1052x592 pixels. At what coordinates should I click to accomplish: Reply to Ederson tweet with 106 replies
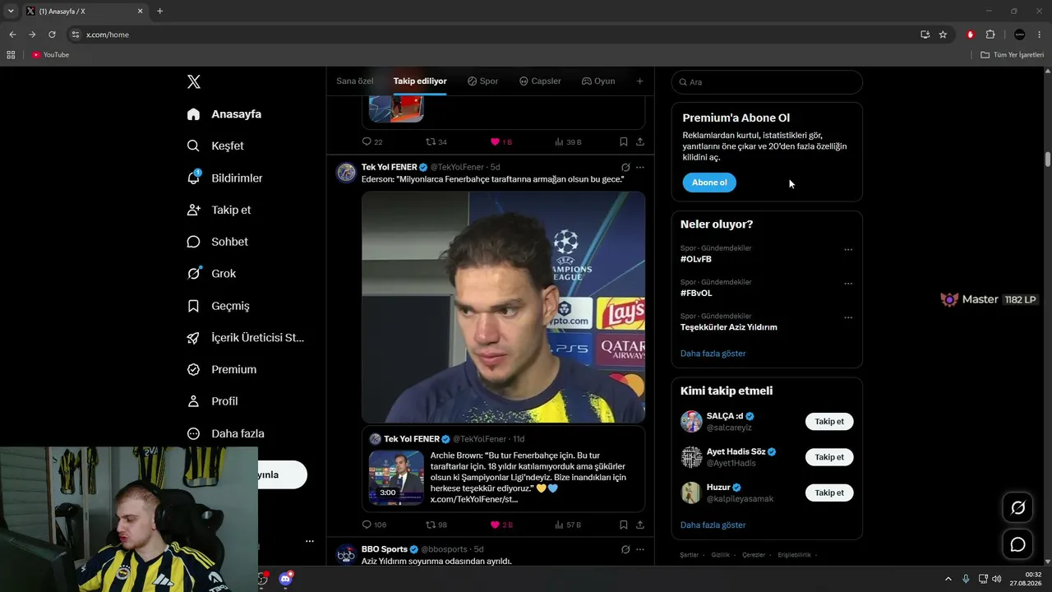[374, 525]
